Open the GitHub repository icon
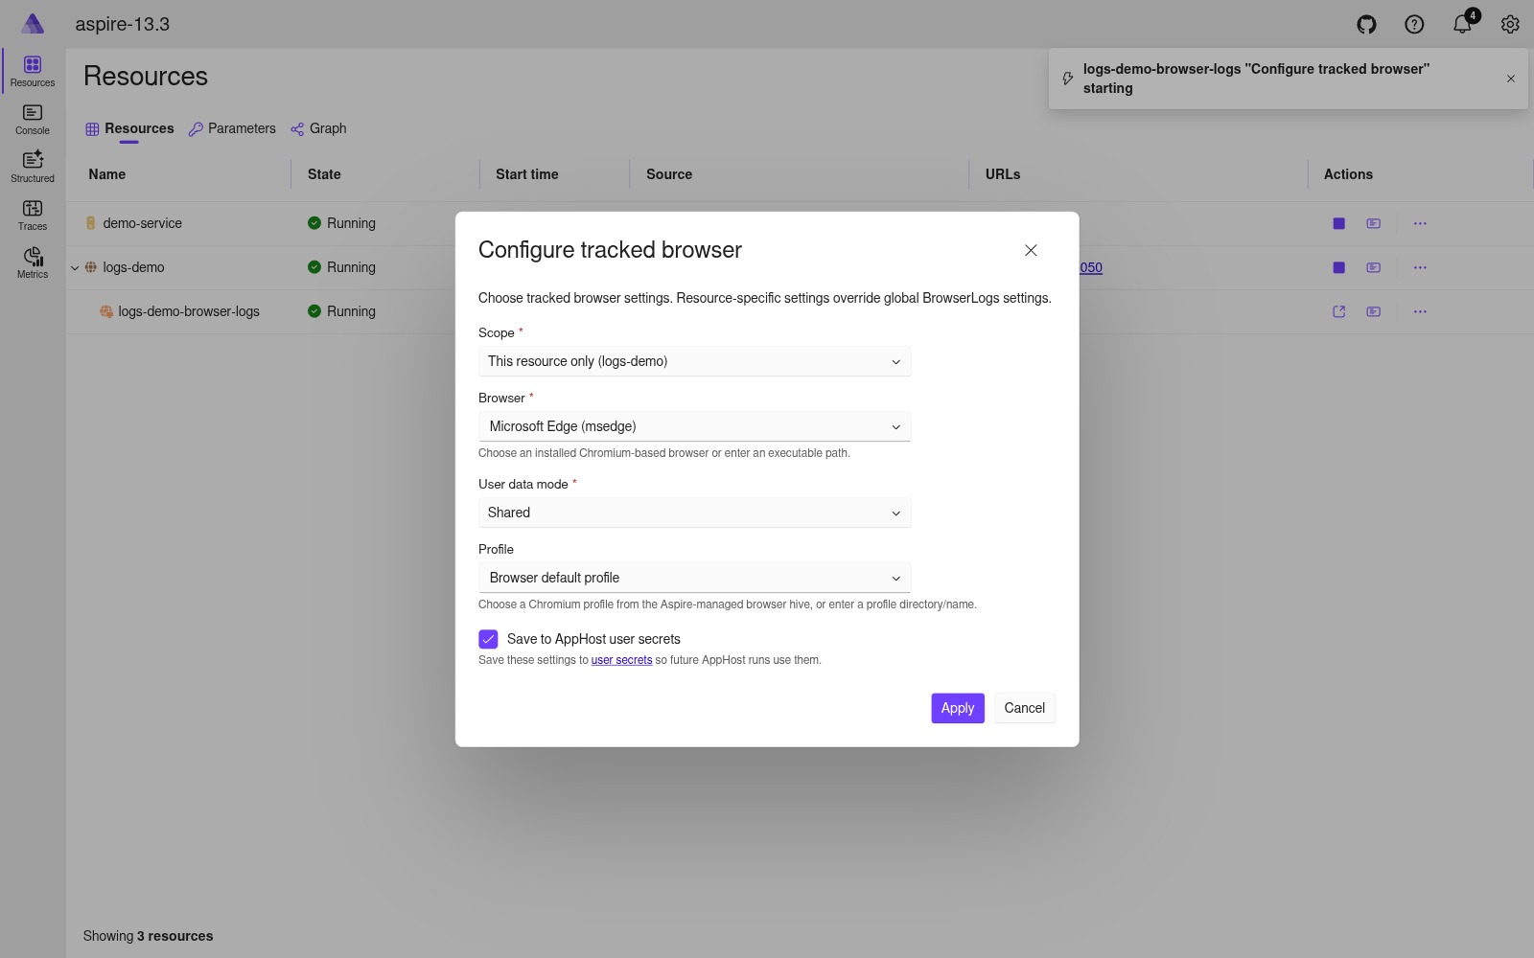Image resolution: width=1534 pixels, height=958 pixels. point(1366,25)
